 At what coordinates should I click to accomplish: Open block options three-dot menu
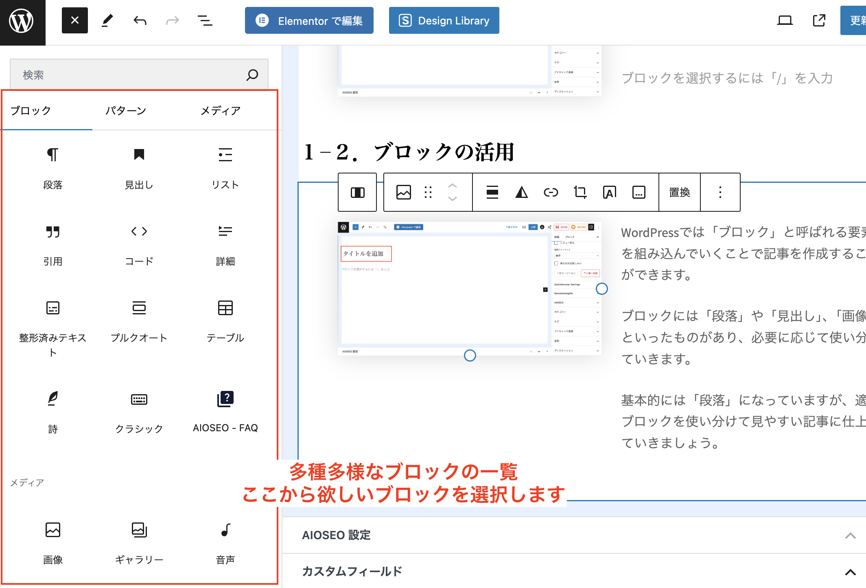click(720, 192)
